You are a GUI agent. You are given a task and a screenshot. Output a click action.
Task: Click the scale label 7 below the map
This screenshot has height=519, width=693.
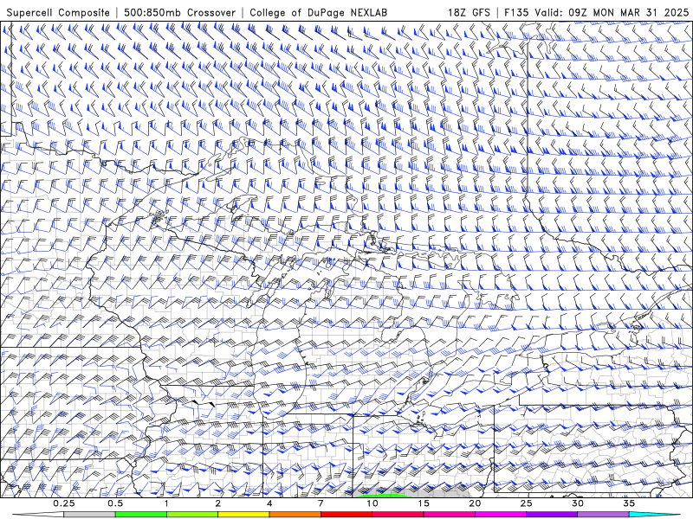tap(321, 503)
